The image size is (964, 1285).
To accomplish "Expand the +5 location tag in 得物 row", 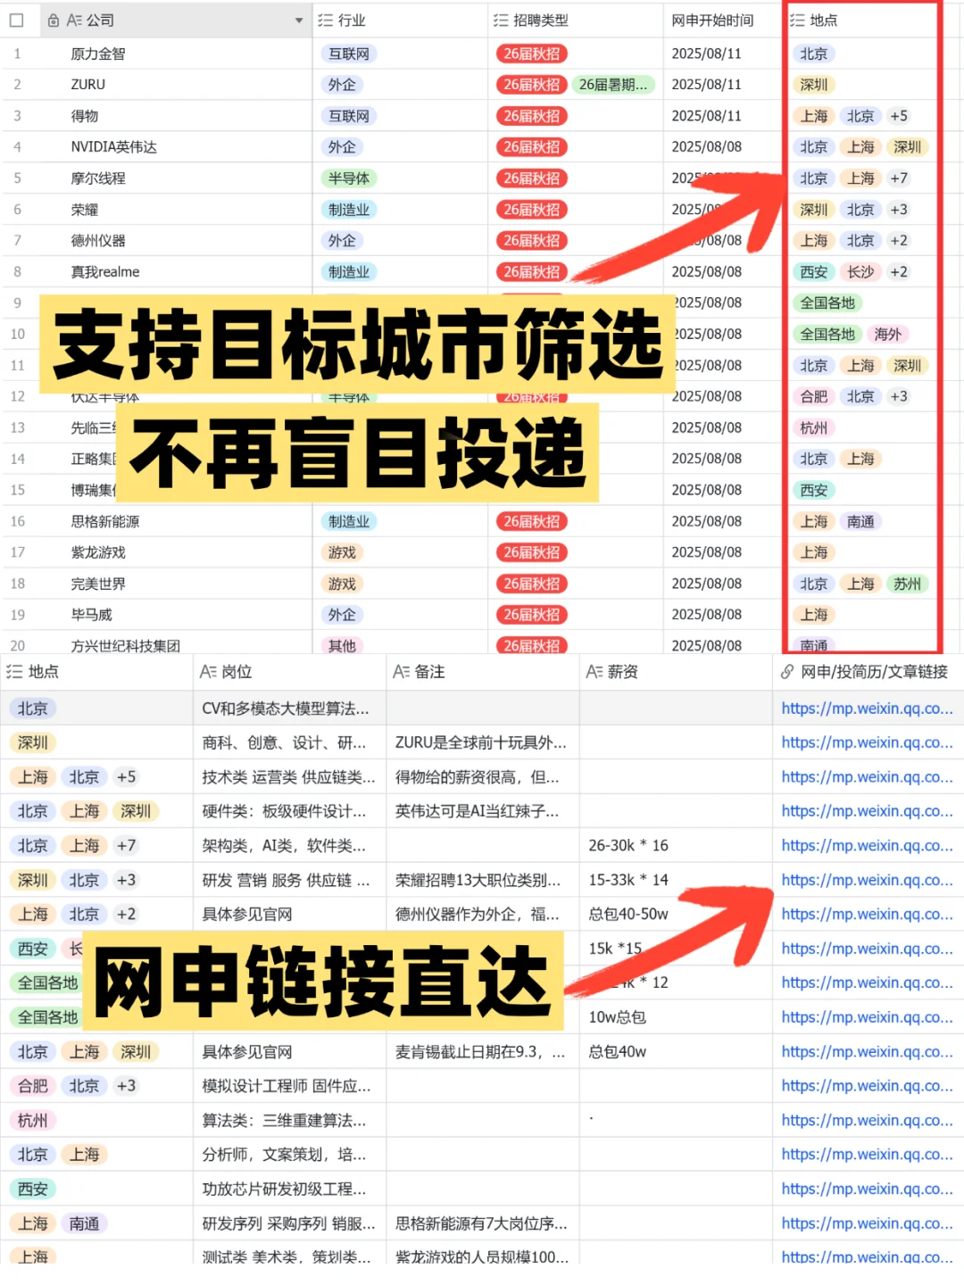I will click(898, 116).
